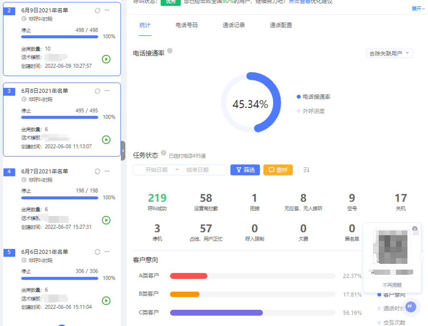Click the 开始日期 date field
Screen dimensions: 428x326
pos(156,170)
